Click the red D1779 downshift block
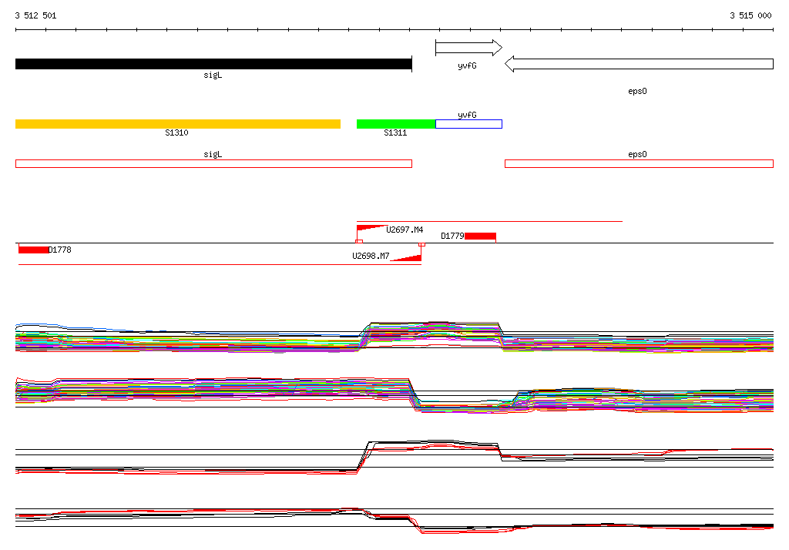This screenshot has height=550, width=789. click(481, 236)
